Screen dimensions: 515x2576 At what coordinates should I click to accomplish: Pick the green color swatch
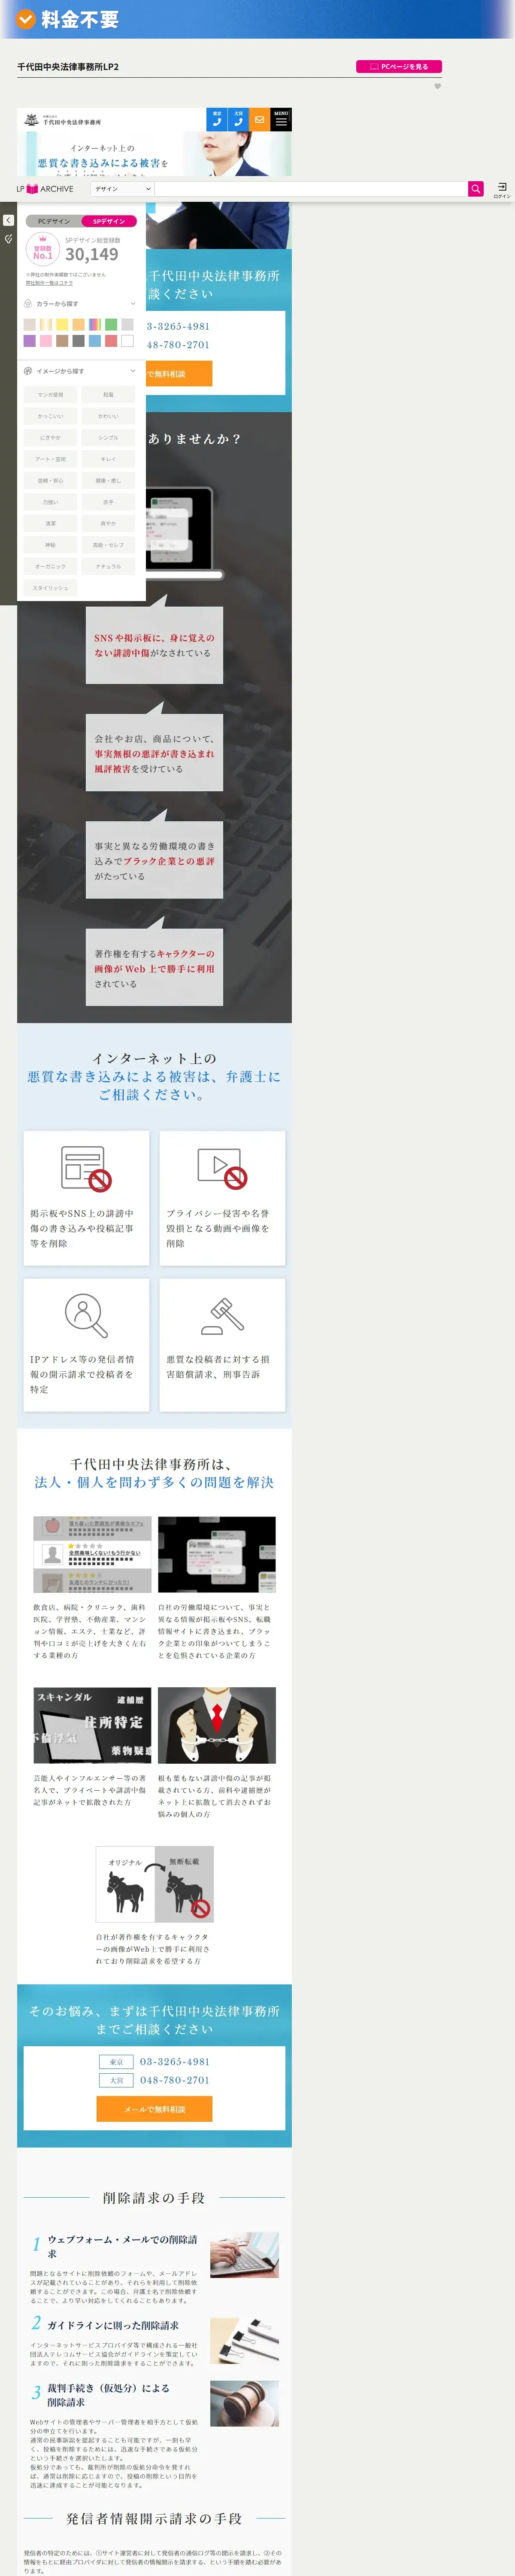[x=111, y=325]
